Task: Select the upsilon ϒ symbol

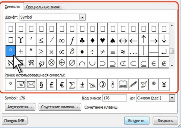Action: (21, 40)
